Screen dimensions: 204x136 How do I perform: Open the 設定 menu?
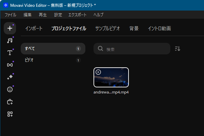58,15
